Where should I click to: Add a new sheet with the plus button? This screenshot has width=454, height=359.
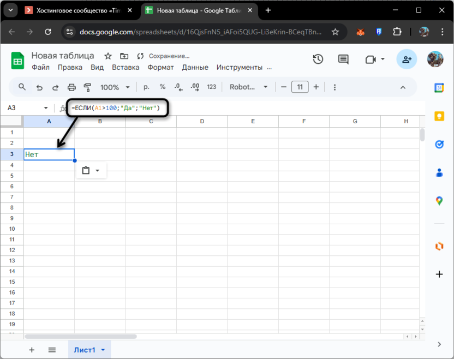coord(32,350)
